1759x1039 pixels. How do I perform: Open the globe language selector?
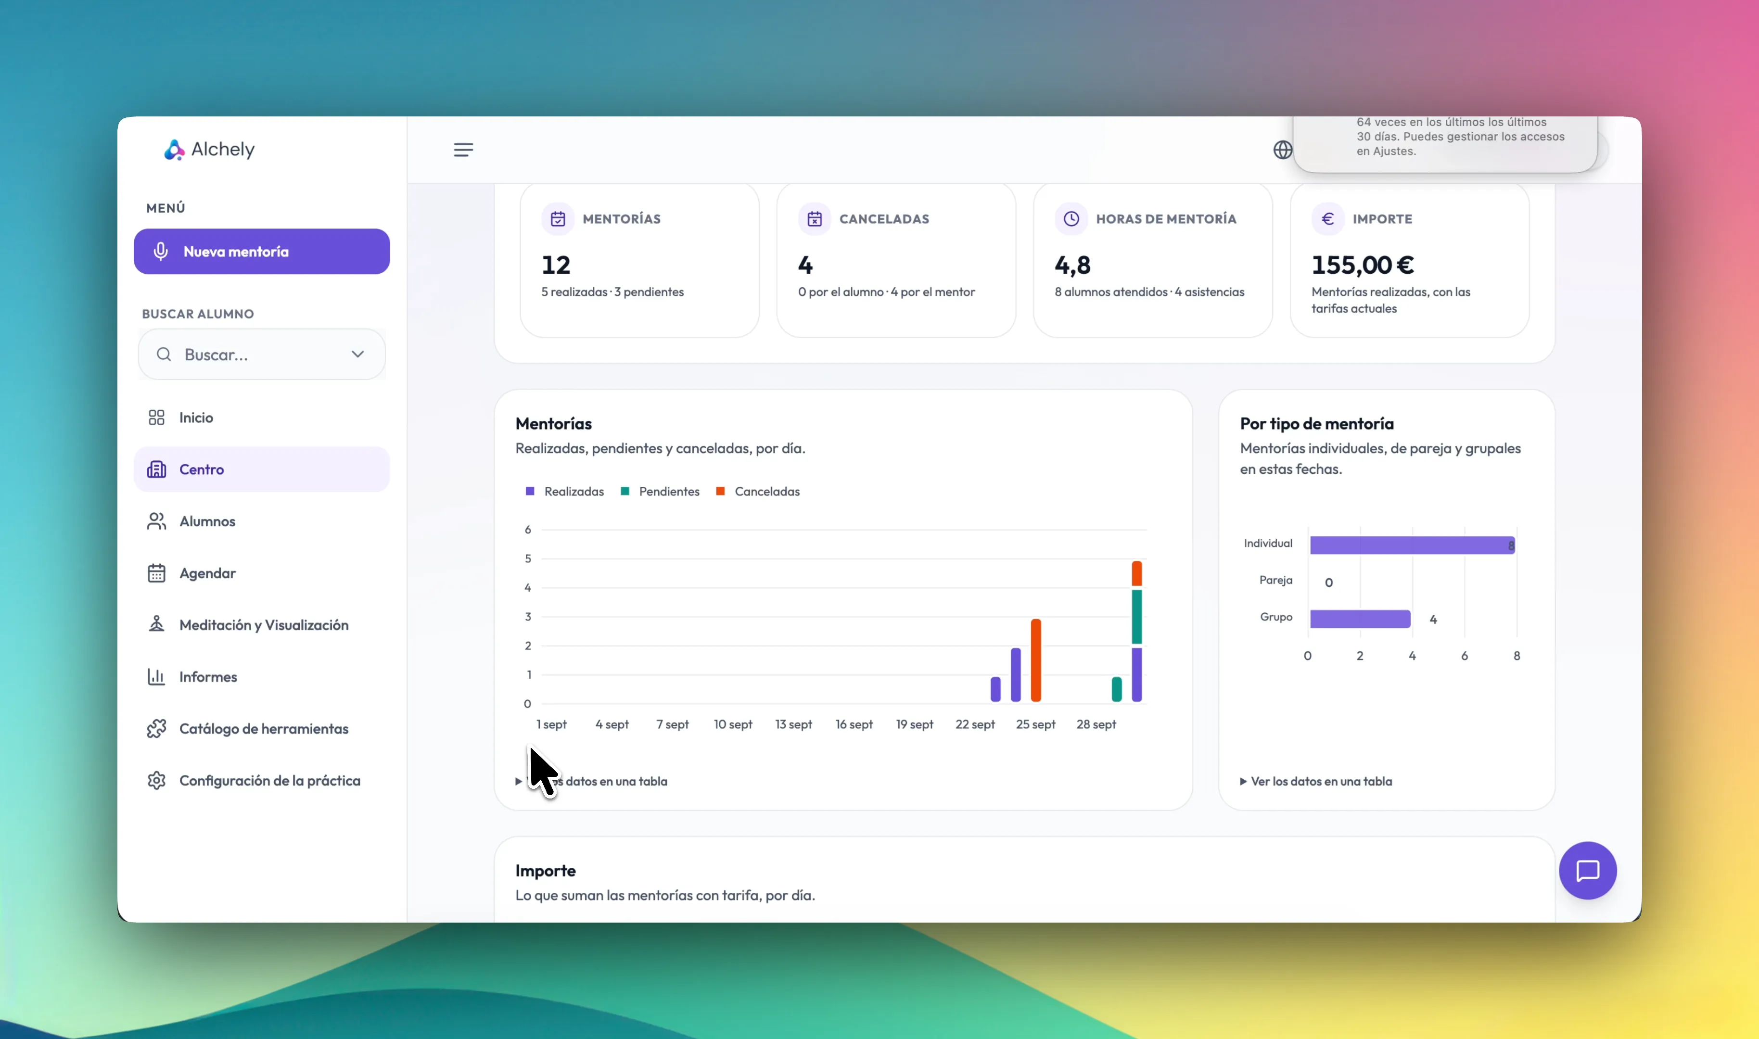click(1282, 149)
